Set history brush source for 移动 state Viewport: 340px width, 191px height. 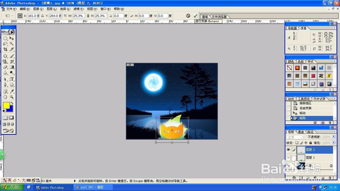(288, 113)
